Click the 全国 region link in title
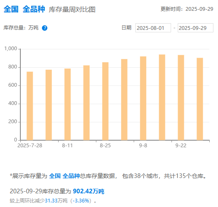The width and height of the screenshot is (218, 207). (x=11, y=9)
